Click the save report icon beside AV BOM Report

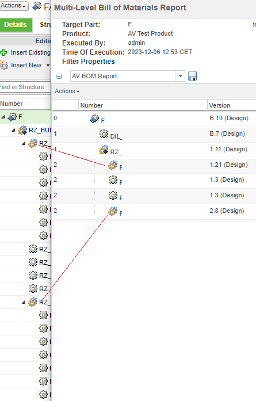(x=192, y=76)
